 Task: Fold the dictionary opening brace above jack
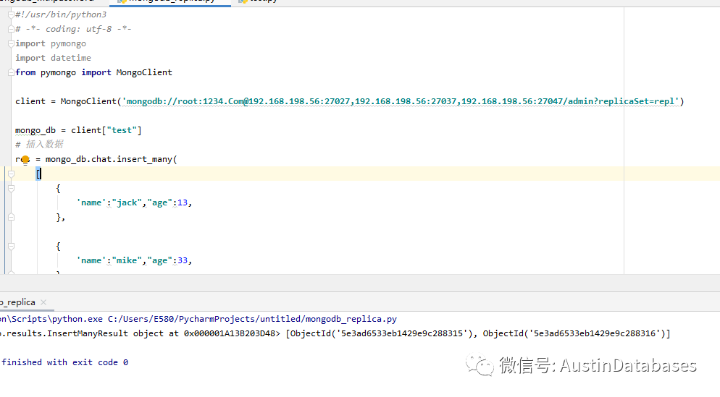(10, 188)
